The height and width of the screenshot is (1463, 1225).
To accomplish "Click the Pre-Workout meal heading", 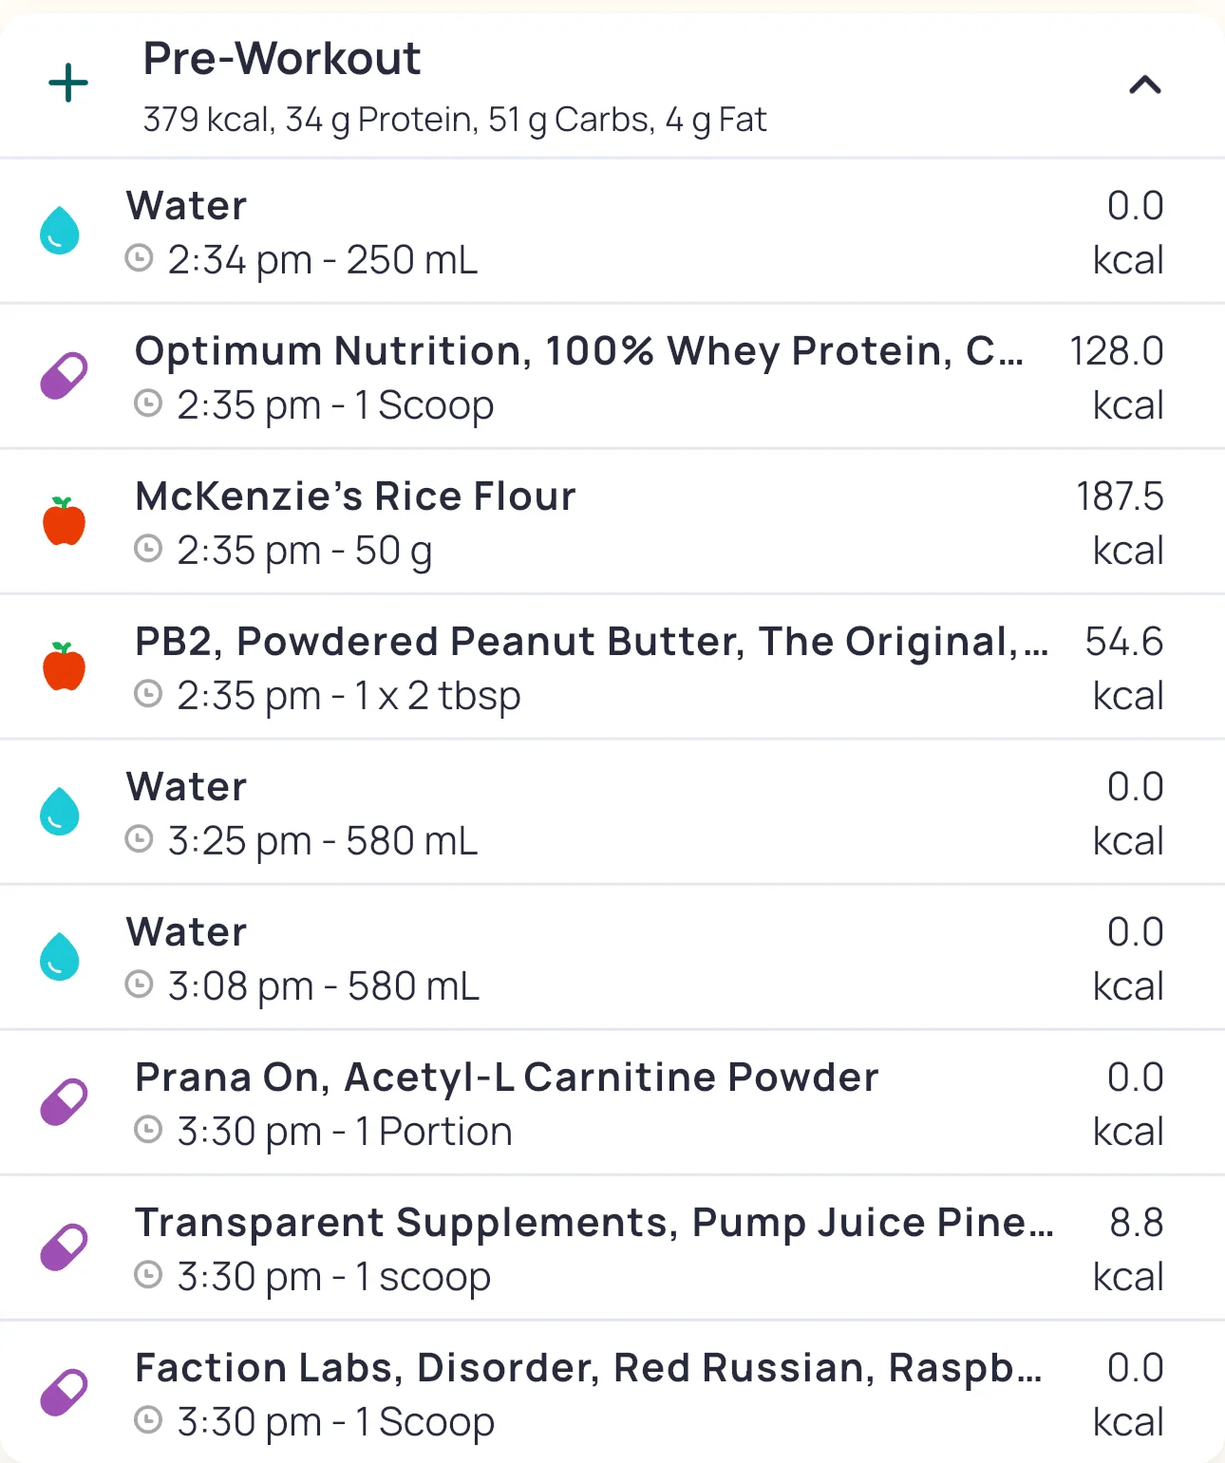I will pos(282,59).
